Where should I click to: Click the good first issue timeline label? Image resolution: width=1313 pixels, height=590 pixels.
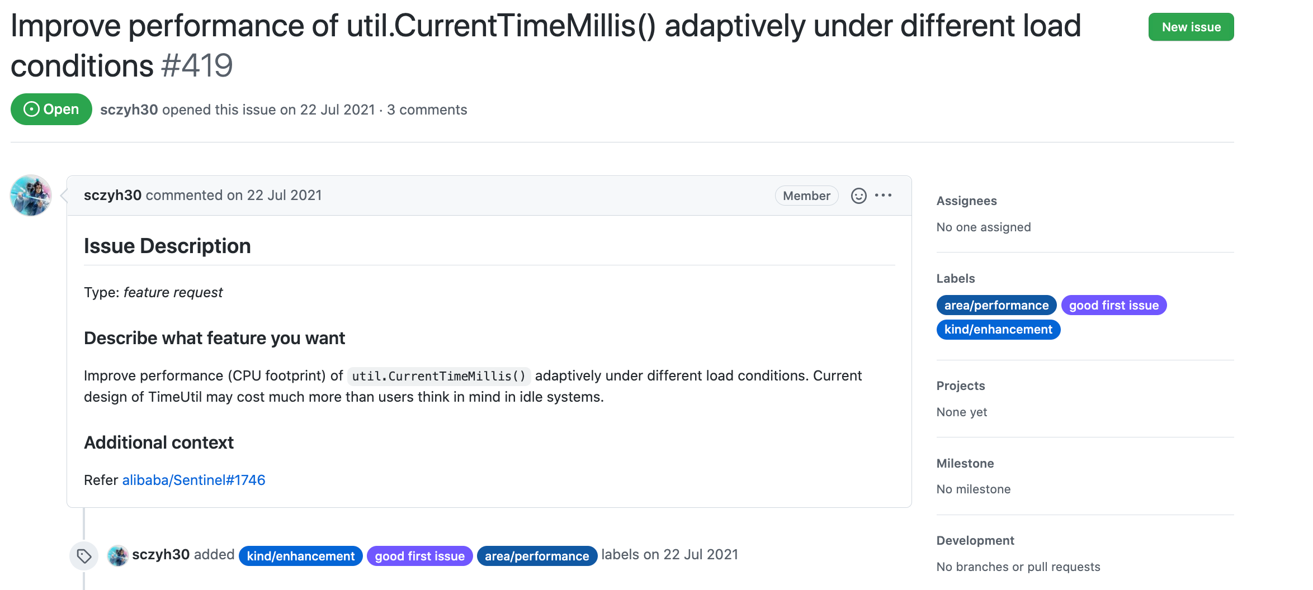(x=419, y=556)
